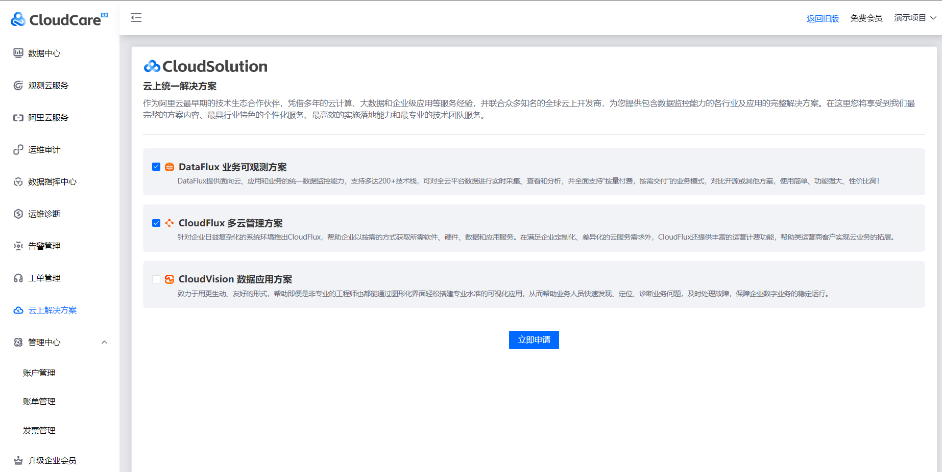Click the 告警管理 sidebar icon
Screen dimensions: 942x472
(x=18, y=246)
